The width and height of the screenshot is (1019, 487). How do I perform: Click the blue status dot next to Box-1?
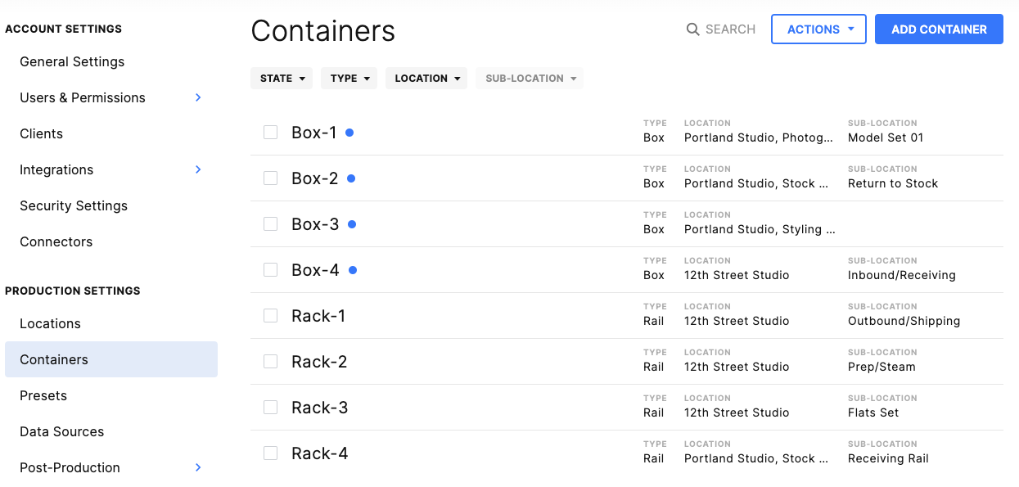point(349,132)
